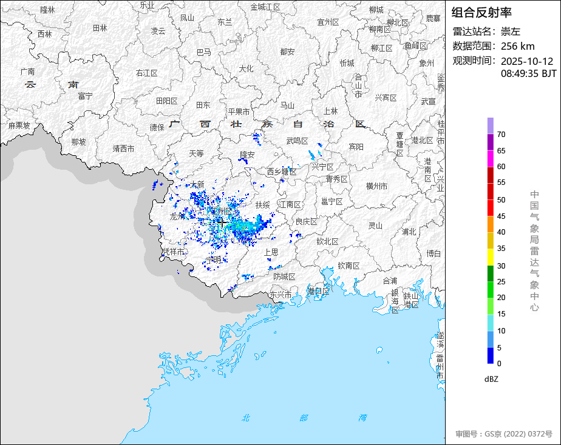Click the observation time 08:49:35 BJT
The width and height of the screenshot is (561, 445).
pyautogui.click(x=528, y=73)
